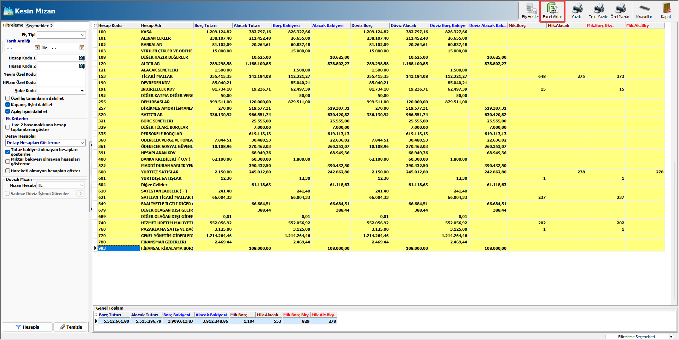Toggle Sadece Döviz İşlemi Görenler checkbox

pyautogui.click(x=7, y=194)
